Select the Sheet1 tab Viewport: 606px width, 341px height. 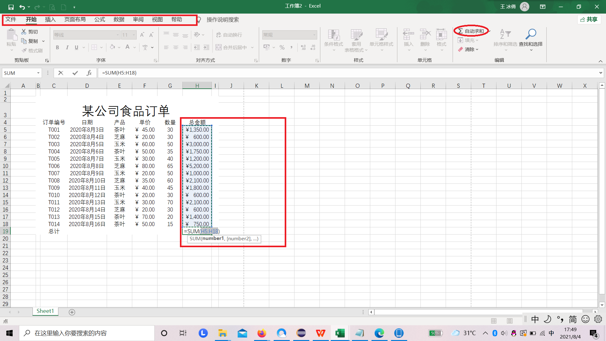[x=45, y=311]
